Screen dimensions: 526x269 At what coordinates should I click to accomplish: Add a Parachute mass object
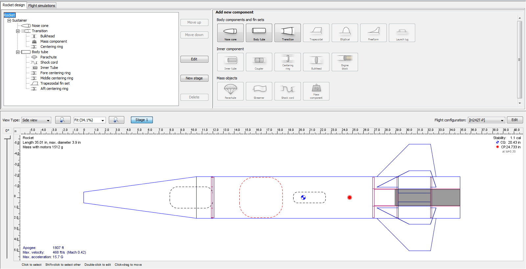230,91
